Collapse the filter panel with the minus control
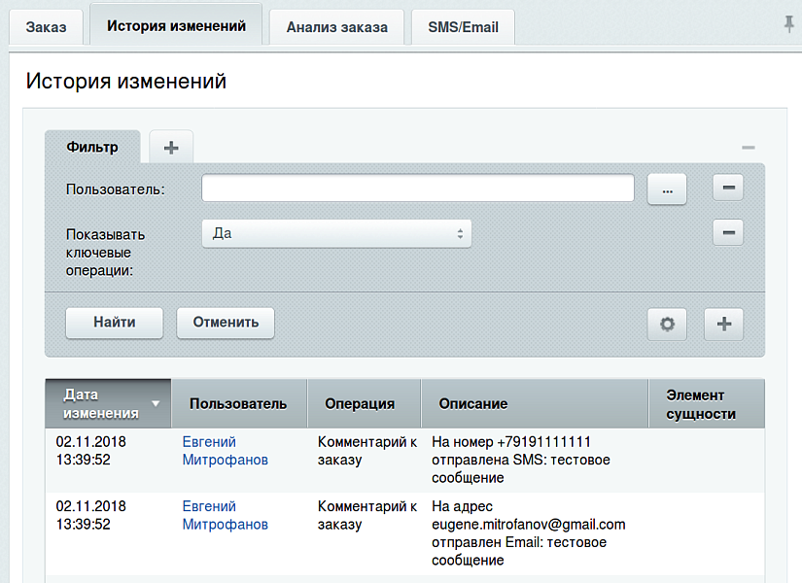The image size is (802, 583). click(x=748, y=146)
